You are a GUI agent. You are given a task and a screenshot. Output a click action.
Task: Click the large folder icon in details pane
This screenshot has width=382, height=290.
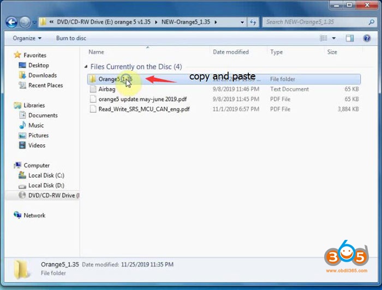coord(21,269)
